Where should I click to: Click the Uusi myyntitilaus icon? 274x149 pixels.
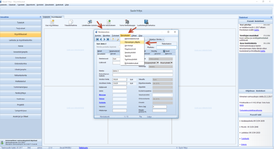tap(52, 22)
